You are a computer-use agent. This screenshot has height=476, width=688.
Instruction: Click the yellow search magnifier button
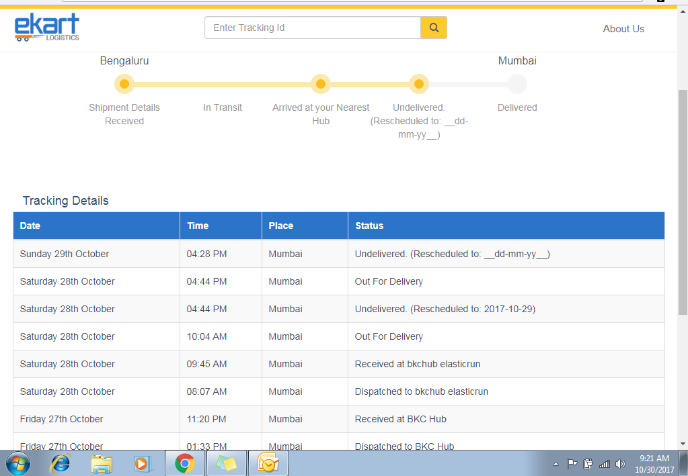pos(434,28)
